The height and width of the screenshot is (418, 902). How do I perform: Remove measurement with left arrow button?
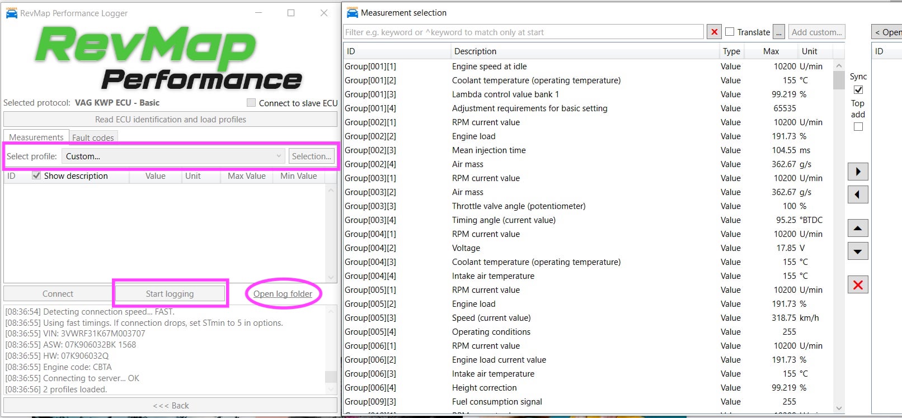point(858,194)
